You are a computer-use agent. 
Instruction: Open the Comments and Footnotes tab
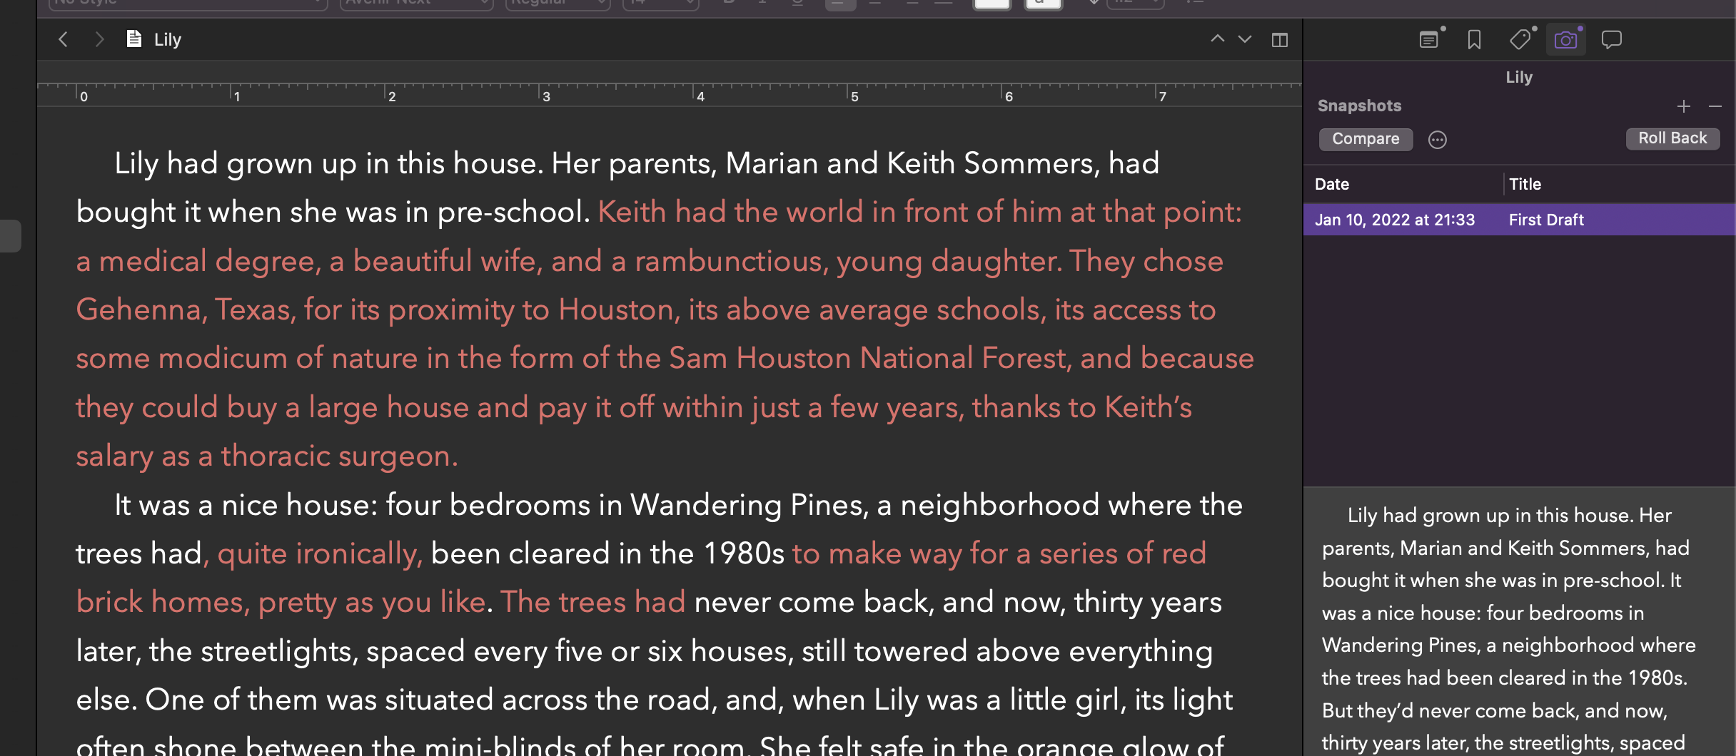1612,39
